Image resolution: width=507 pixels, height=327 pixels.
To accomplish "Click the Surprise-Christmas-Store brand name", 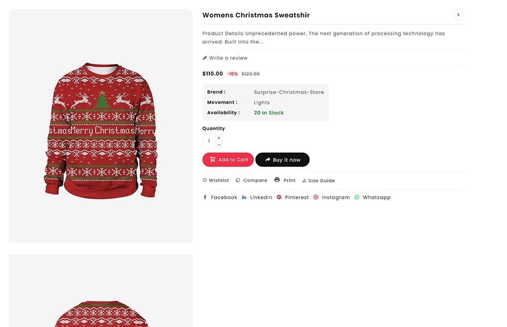I will 288,92.
